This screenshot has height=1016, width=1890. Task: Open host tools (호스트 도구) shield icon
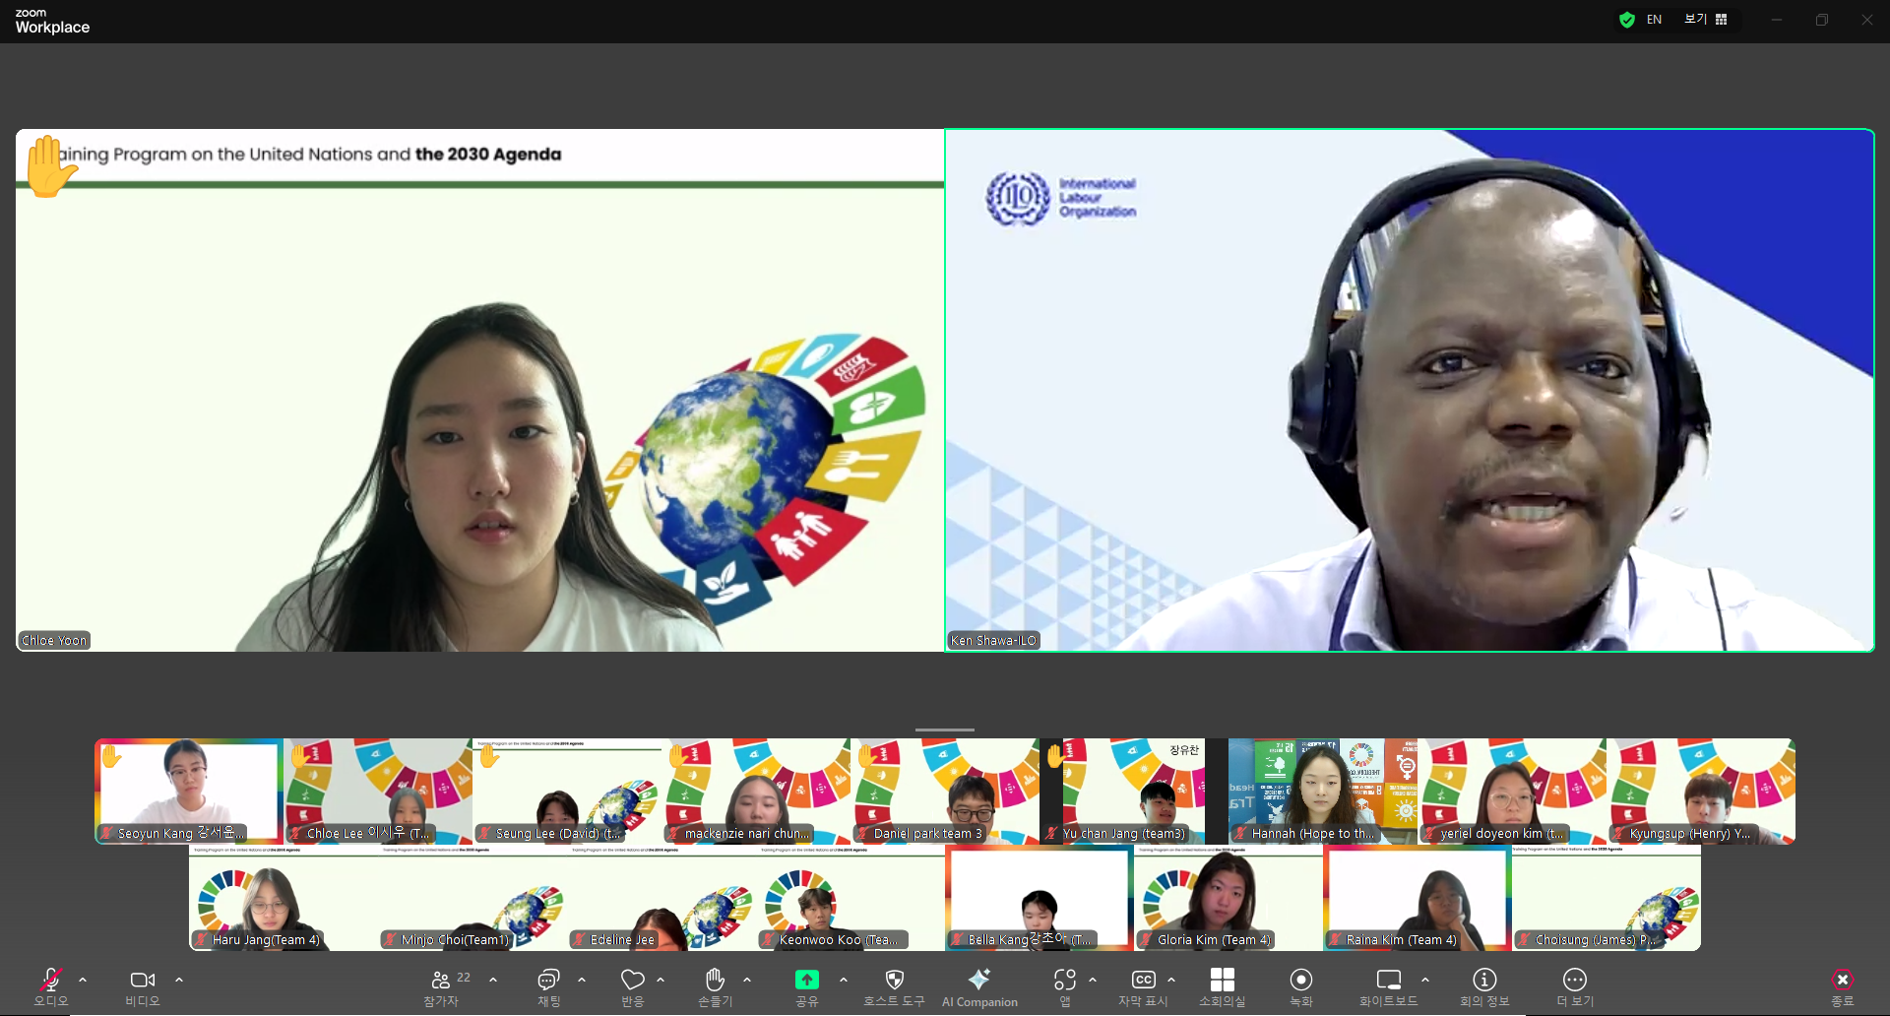coord(895,980)
